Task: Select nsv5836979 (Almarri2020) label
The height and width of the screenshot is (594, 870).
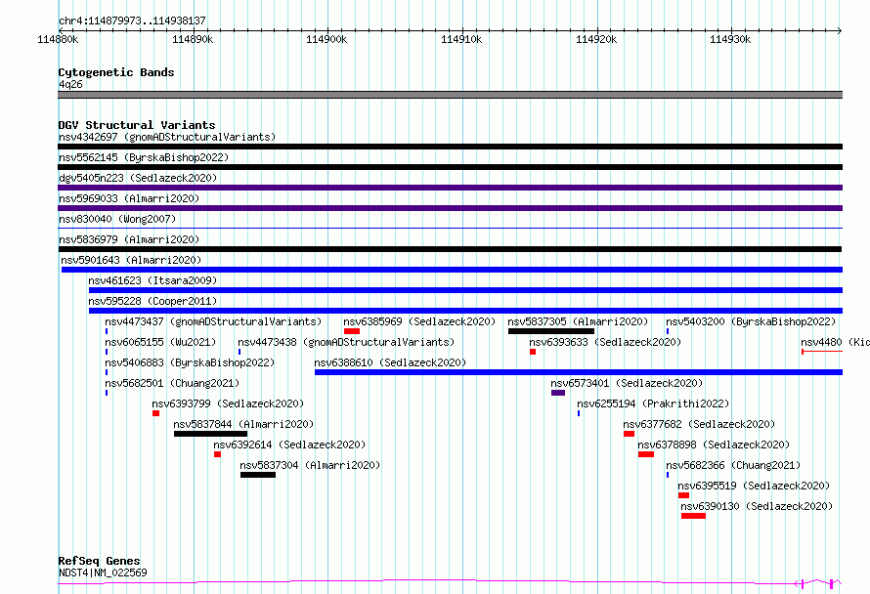Action: 129,239
